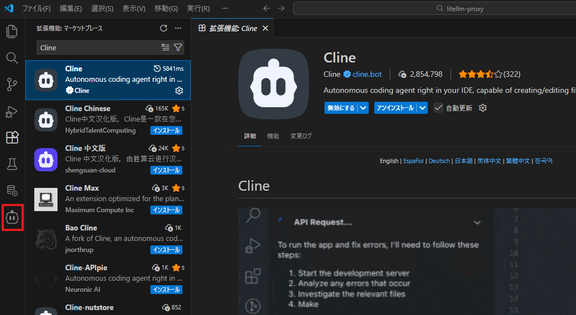The height and width of the screenshot is (315, 576).
Task: Click the Cline Max computer icon
Action: click(46, 200)
